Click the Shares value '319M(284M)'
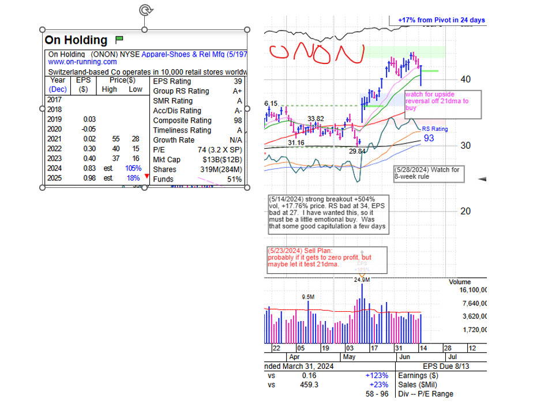The image size is (548, 415). tap(221, 169)
